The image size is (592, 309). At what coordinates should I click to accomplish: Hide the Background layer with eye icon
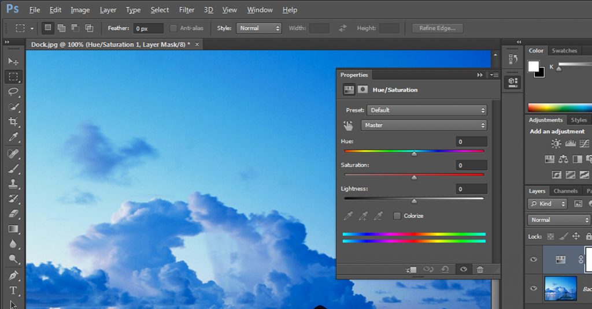click(x=534, y=288)
